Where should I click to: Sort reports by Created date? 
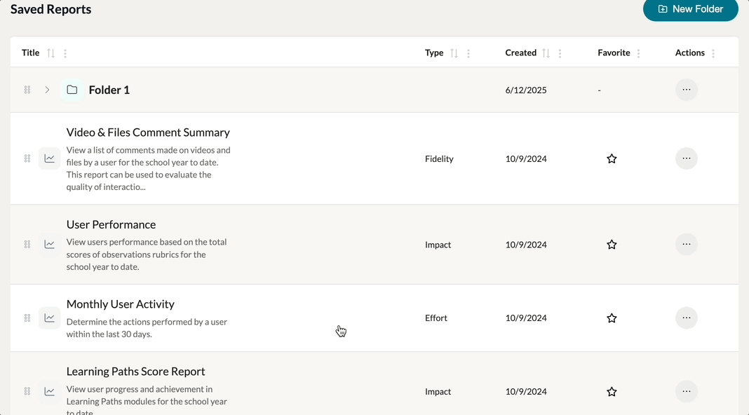(546, 53)
